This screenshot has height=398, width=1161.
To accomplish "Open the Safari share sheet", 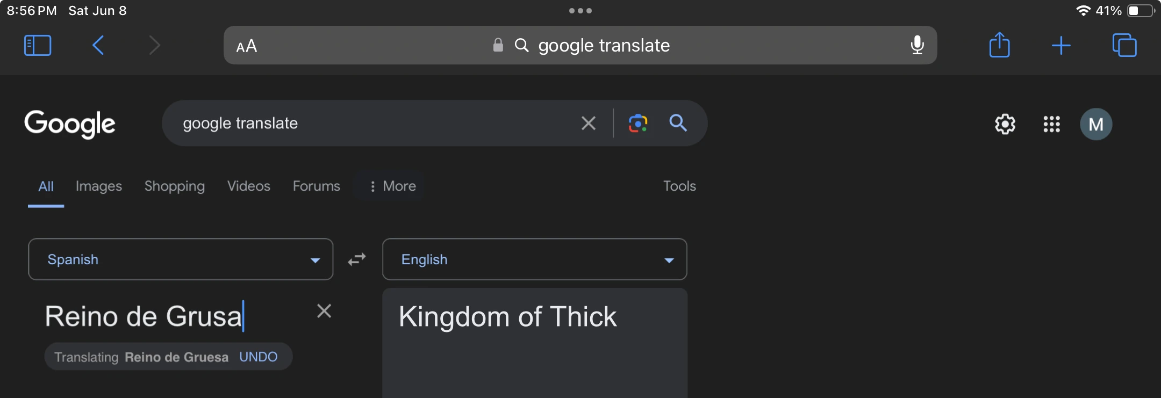I will [x=999, y=45].
